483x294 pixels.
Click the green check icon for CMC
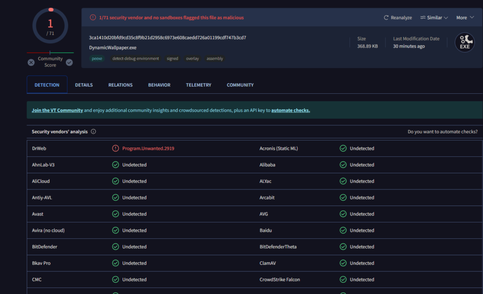(x=116, y=279)
